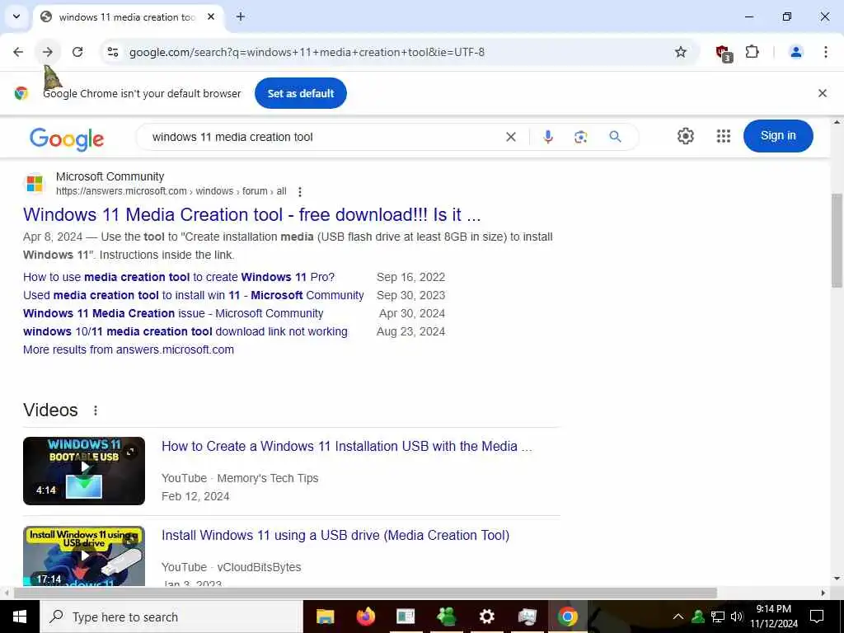Open File Explorer from the taskbar
844x633 pixels.
point(325,617)
